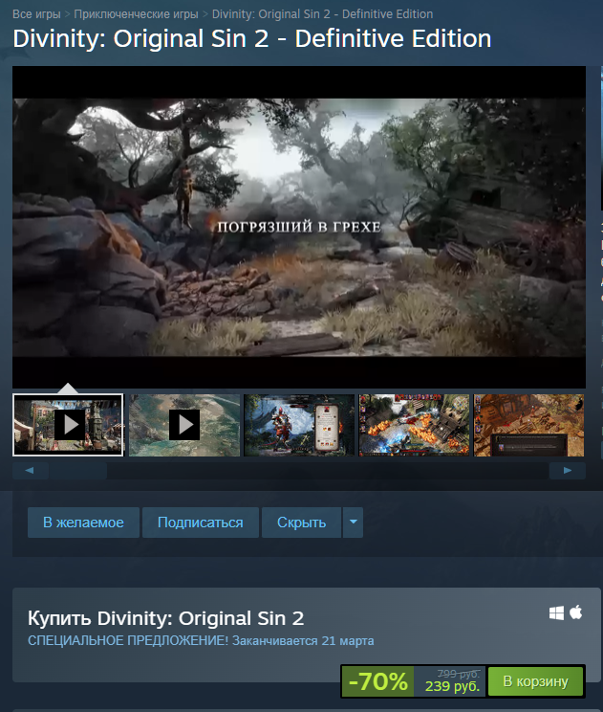Click the thumbnail strip scrollbar handle
The width and height of the screenshot is (603, 712).
click(x=77, y=471)
